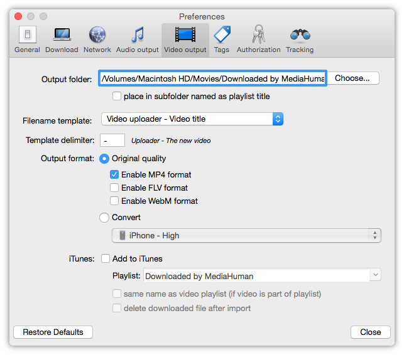This screenshot has height=355, width=404.
Task: Click the Restore Defaults button
Action: tap(53, 332)
